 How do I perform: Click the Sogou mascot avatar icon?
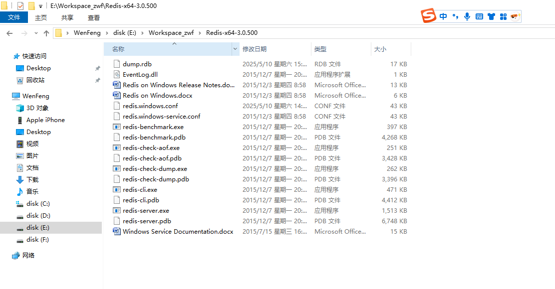pyautogui.click(x=515, y=16)
